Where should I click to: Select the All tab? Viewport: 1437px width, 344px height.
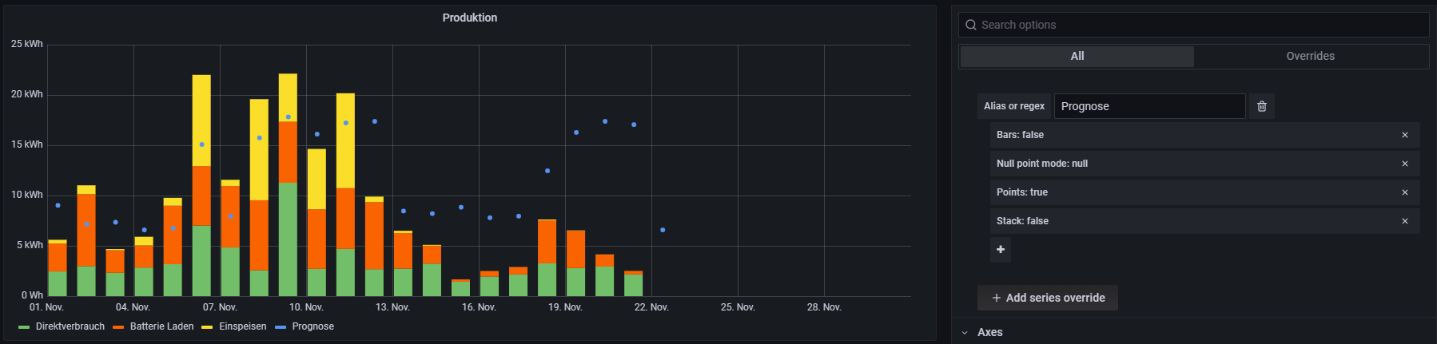tap(1077, 56)
